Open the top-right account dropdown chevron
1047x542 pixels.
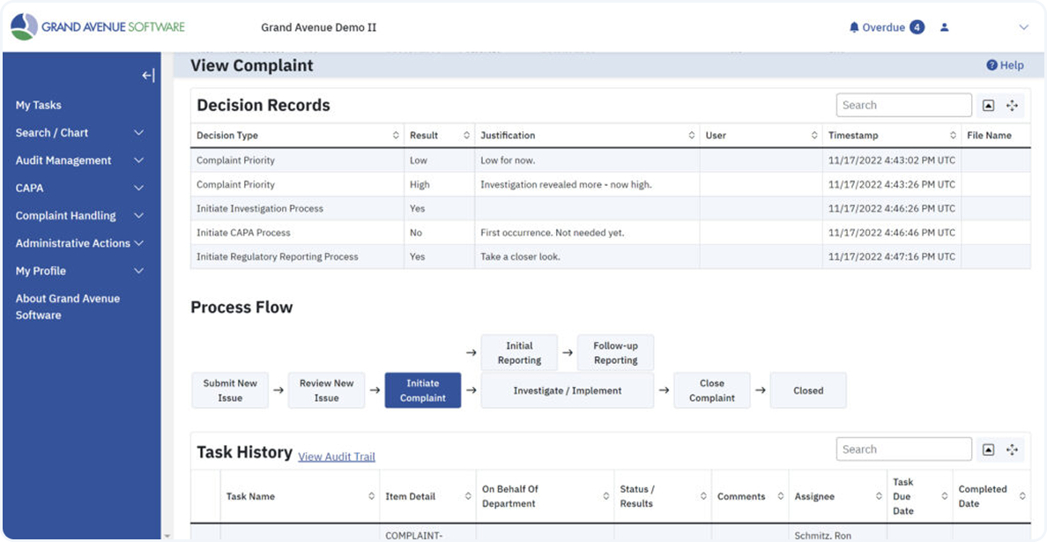tap(1023, 27)
